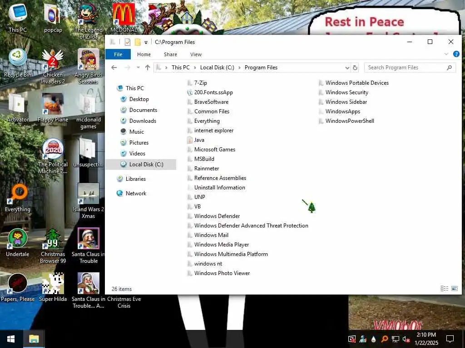Screen dimensions: 465x348
Task: Refresh the Program Files address bar
Action: point(355,68)
